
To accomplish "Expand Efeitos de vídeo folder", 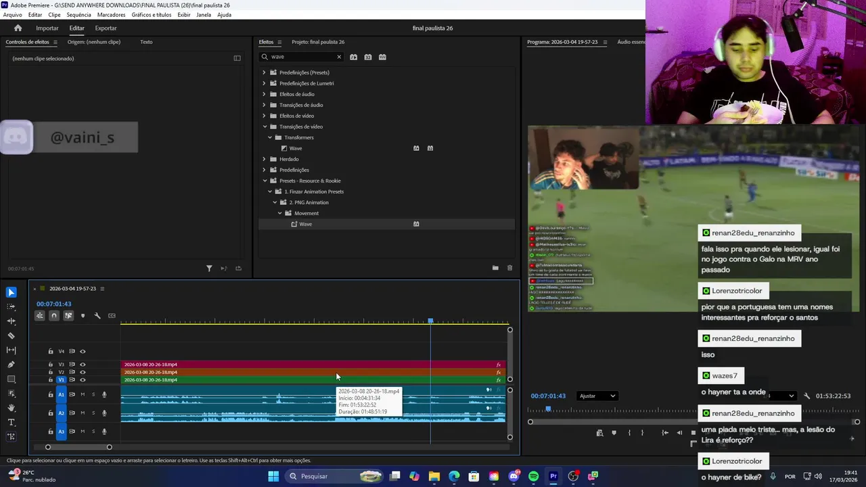I will click(264, 116).
